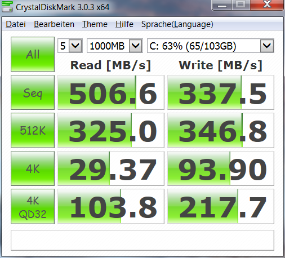This screenshot has width=285, height=258.
Task: Click the 512K read result 325.0
Action: pos(111,130)
